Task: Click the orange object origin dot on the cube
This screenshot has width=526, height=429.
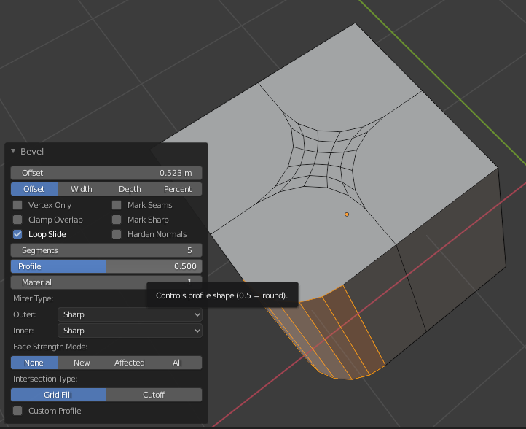Action: pyautogui.click(x=347, y=214)
